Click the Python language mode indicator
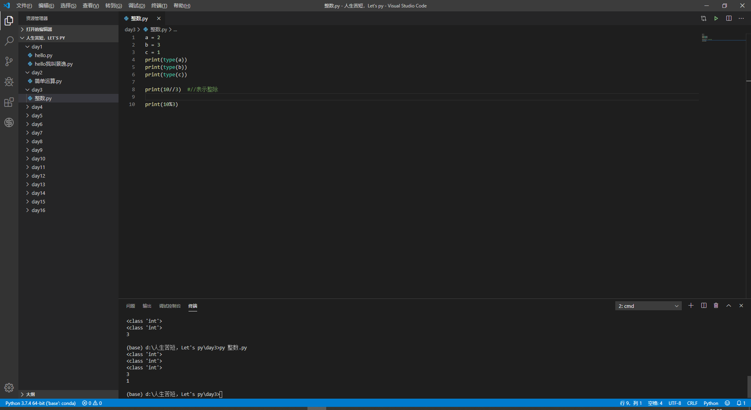This screenshot has height=410, width=751. coord(711,403)
